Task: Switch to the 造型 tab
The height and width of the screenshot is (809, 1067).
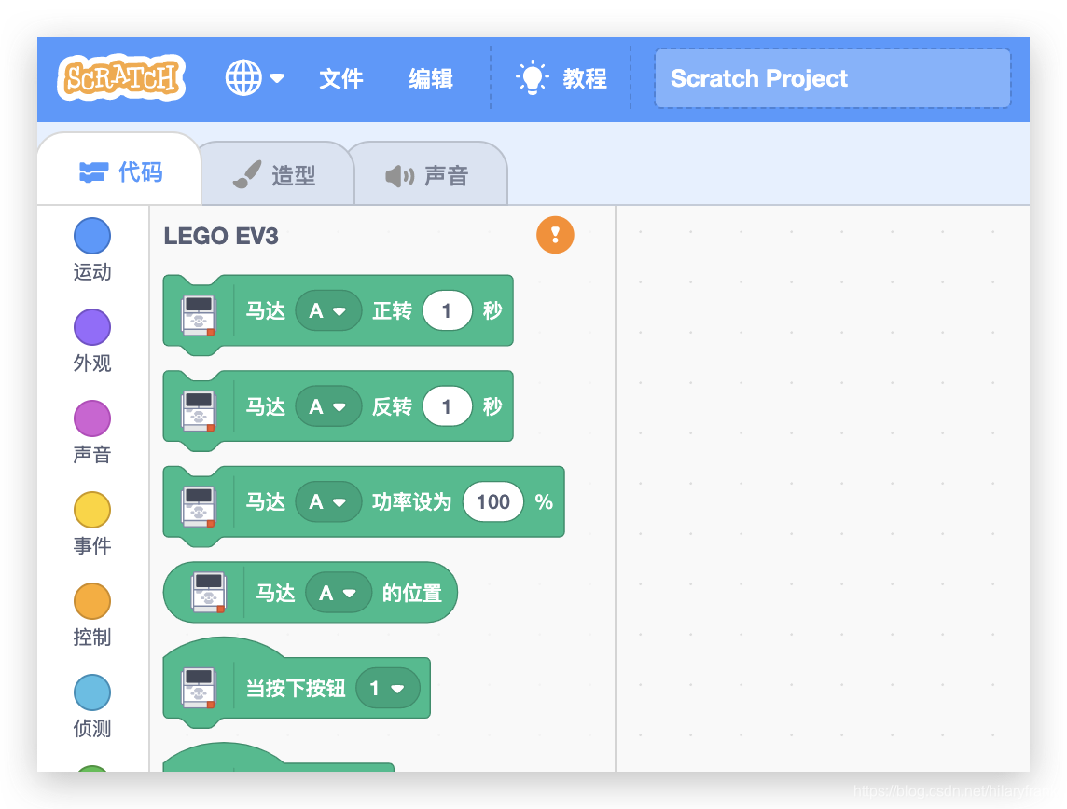Action: [275, 174]
